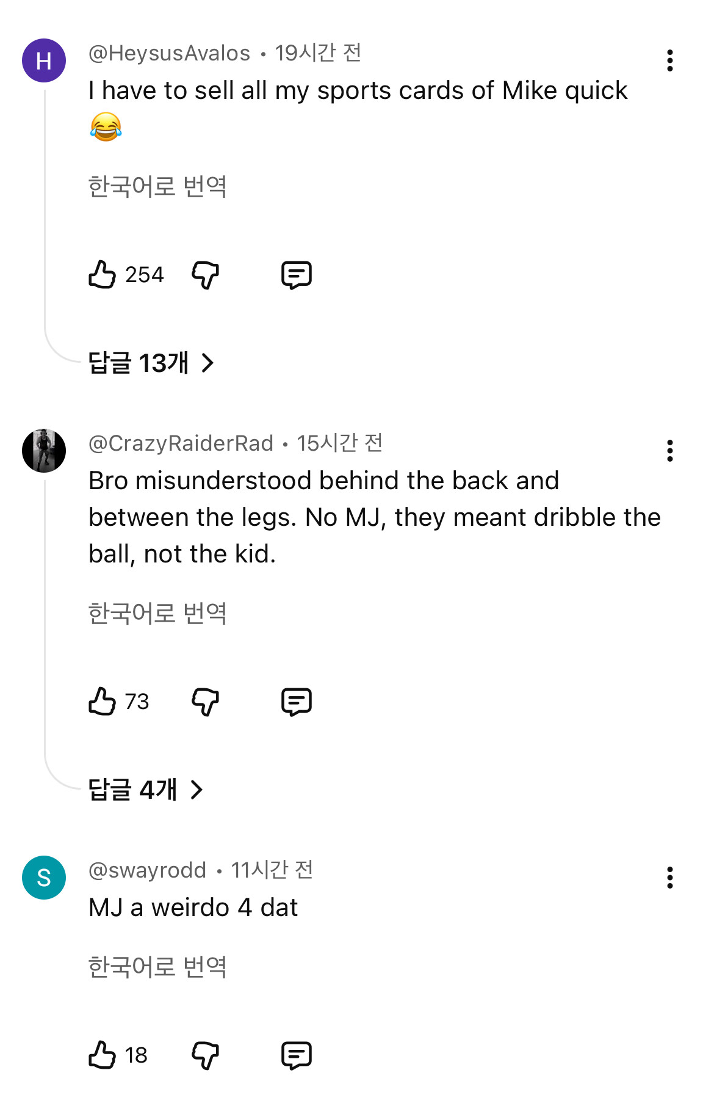Viewport: 714px width, 1106px height.
Task: Reply to the swayrodd comment
Action: [x=297, y=1055]
